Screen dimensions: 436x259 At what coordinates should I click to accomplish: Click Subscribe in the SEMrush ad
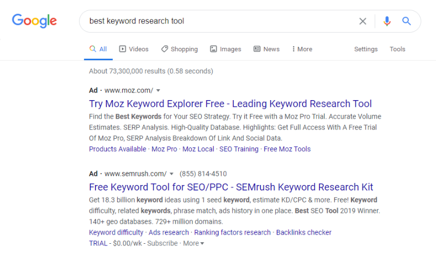tap(162, 243)
